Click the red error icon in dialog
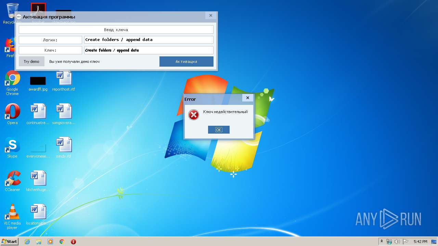The width and height of the screenshot is (438, 246). (194, 115)
